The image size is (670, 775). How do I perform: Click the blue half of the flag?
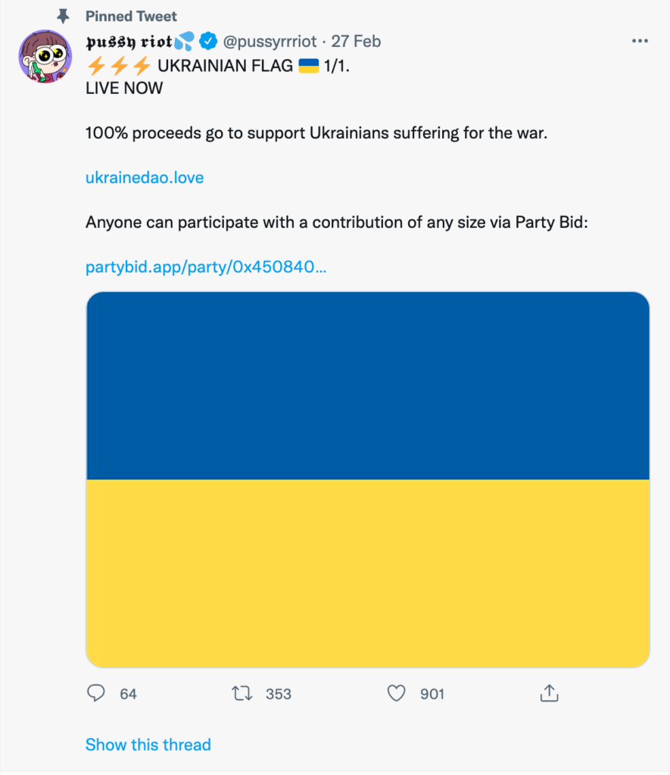pyautogui.click(x=368, y=385)
